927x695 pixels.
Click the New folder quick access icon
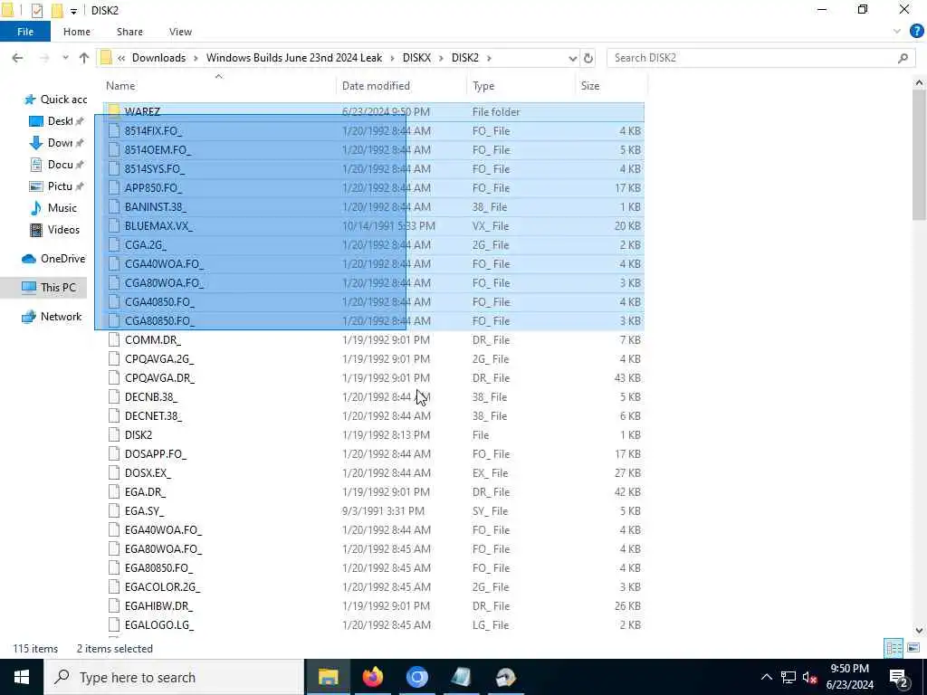(x=57, y=11)
